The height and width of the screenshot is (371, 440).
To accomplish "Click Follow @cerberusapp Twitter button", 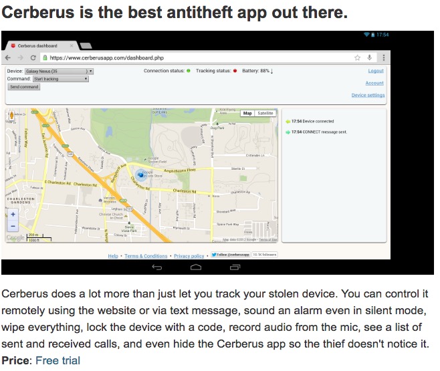I will pos(231,255).
